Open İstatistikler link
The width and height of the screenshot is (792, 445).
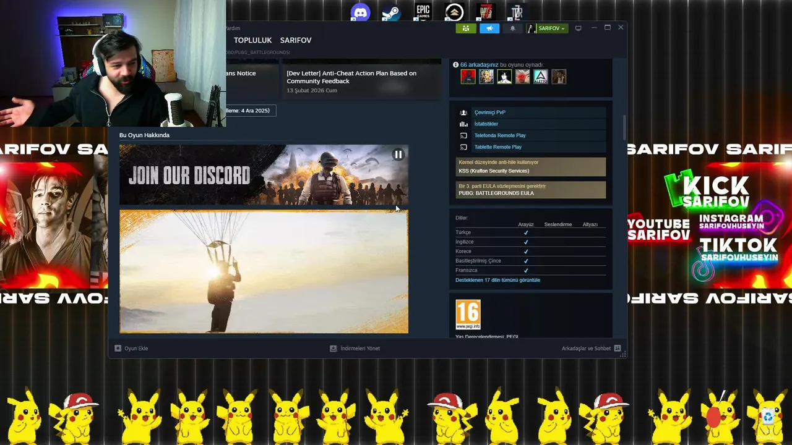coord(486,124)
